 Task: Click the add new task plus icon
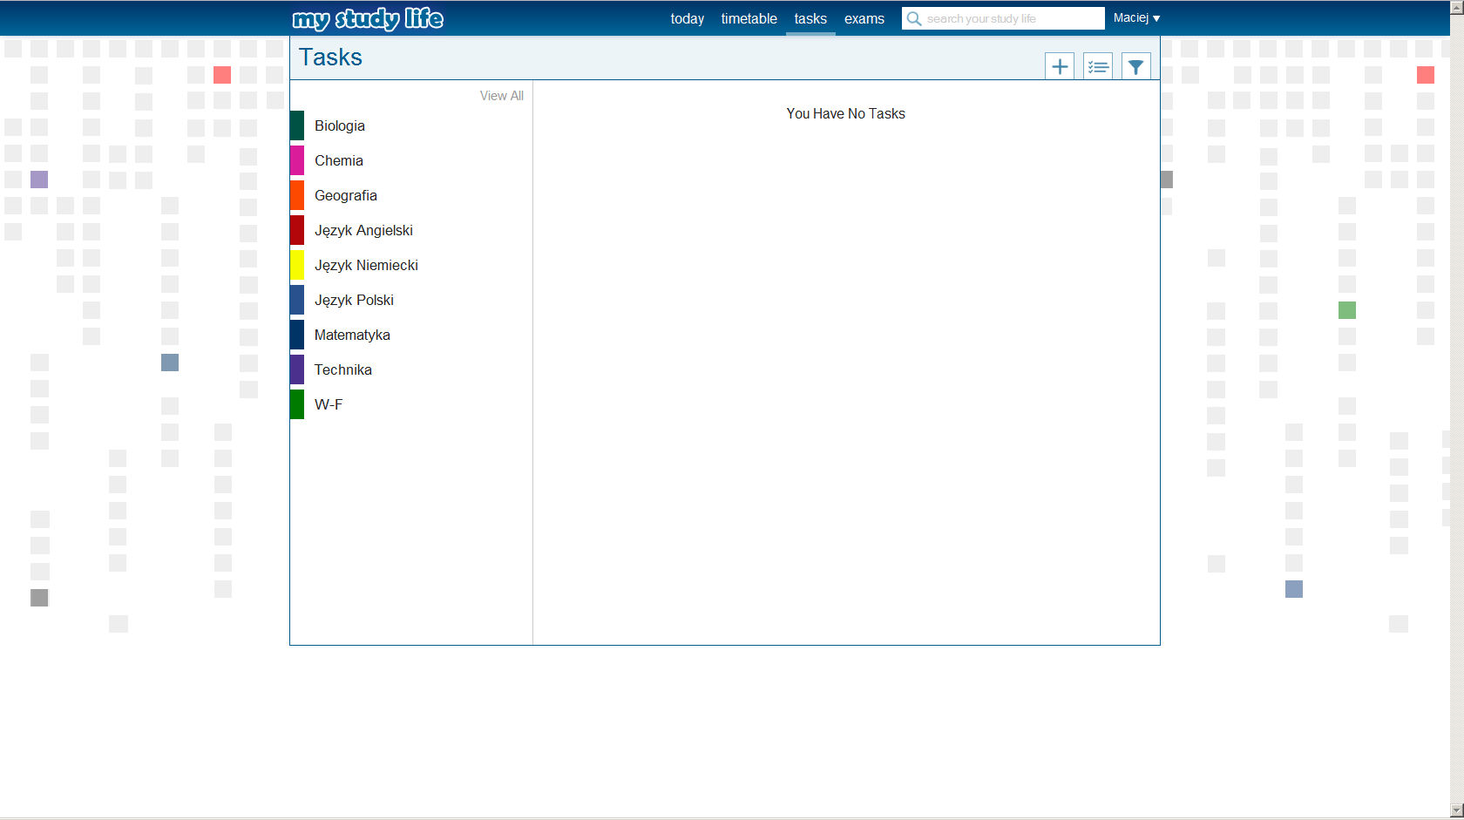click(1060, 66)
